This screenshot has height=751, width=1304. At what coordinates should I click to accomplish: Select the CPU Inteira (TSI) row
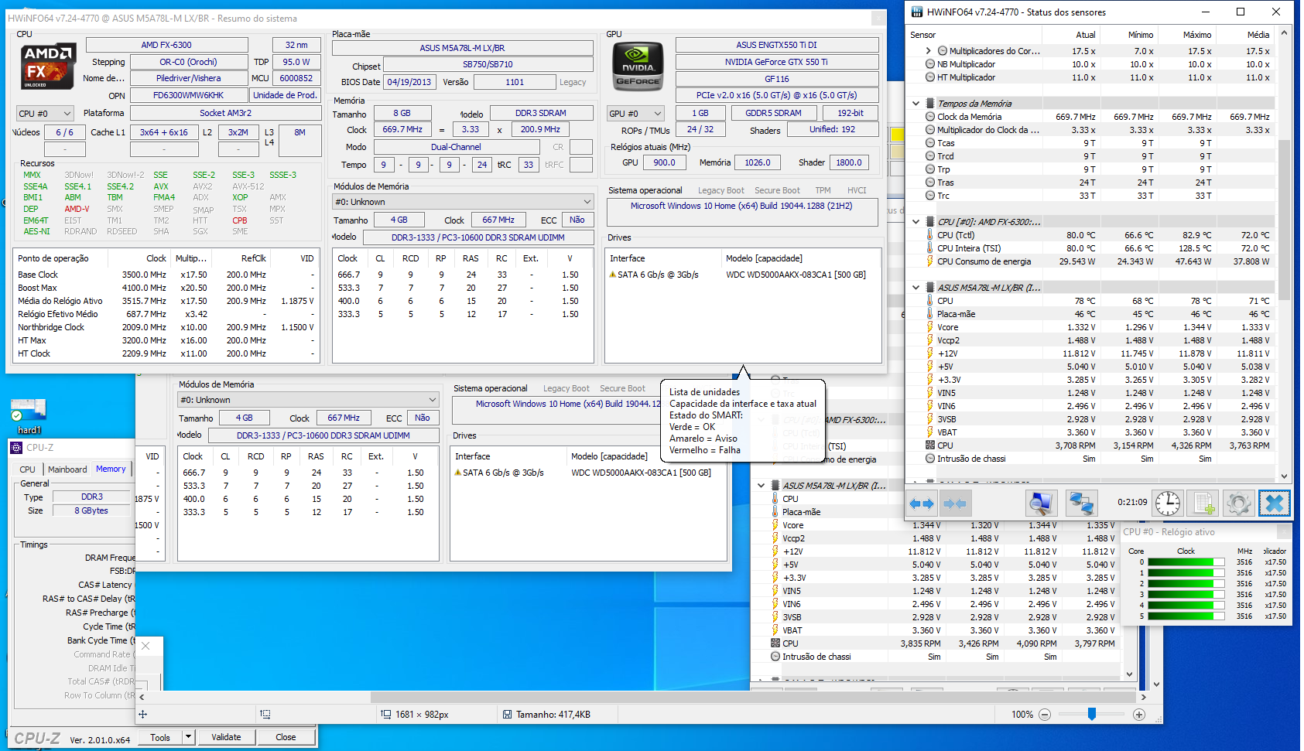[x=1090, y=248]
